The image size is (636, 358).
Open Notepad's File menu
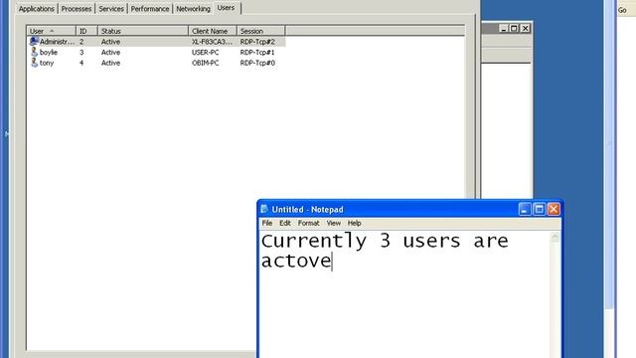point(267,223)
